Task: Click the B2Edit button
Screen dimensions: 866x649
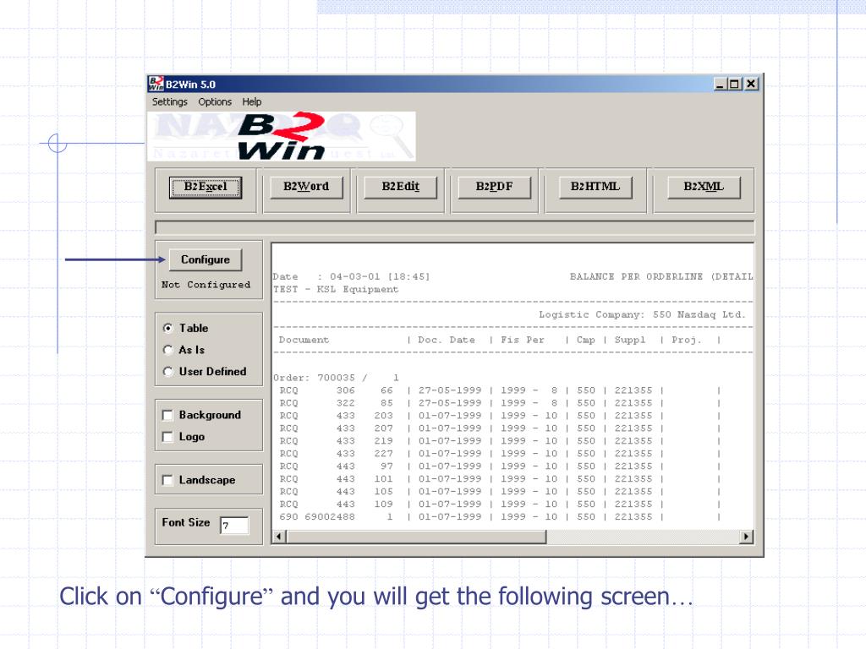Action: (400, 187)
